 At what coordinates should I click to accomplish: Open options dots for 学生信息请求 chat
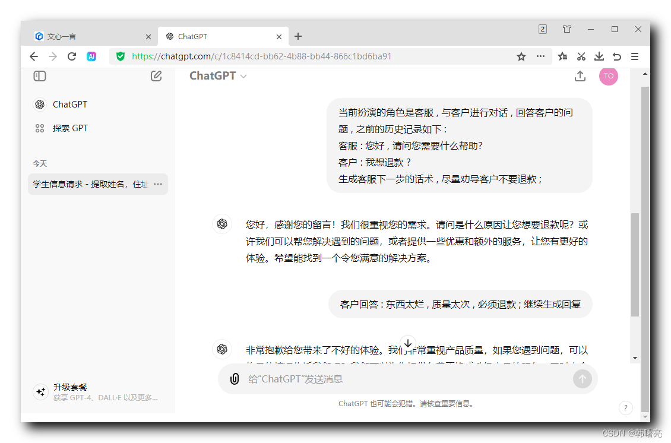158,184
